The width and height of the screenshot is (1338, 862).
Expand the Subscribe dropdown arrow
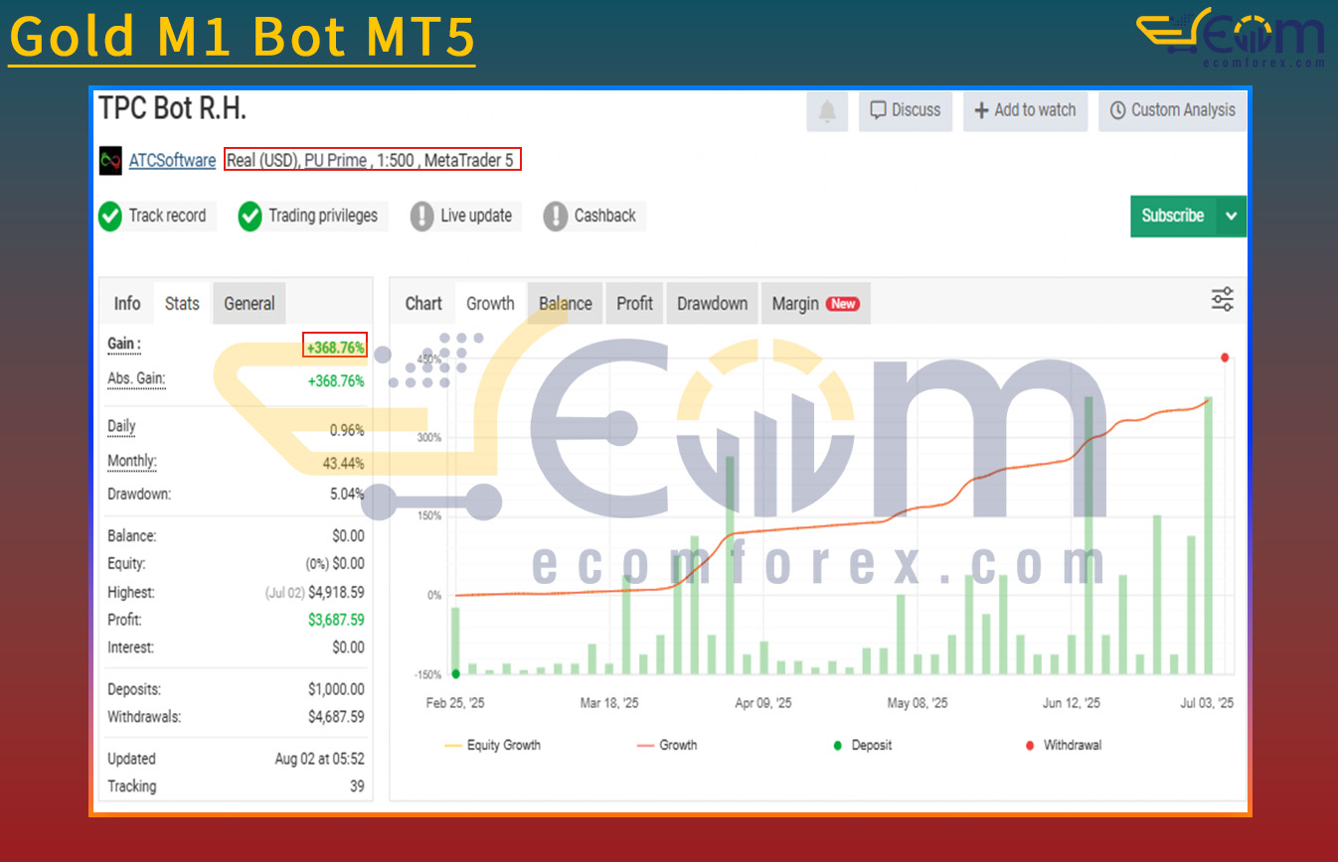coord(1232,215)
